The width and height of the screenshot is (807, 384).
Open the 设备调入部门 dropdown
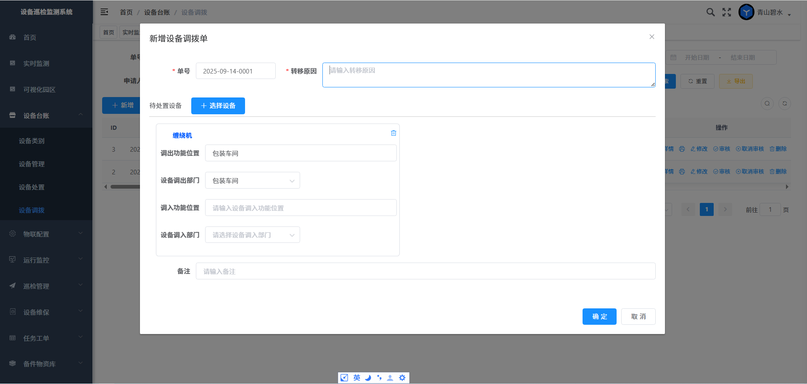[252, 235]
